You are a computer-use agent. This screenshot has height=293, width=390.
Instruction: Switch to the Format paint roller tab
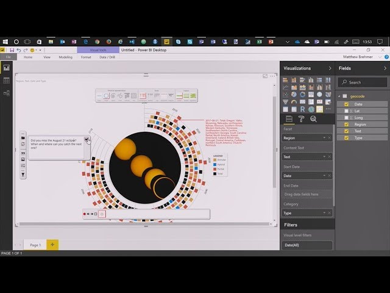click(301, 119)
